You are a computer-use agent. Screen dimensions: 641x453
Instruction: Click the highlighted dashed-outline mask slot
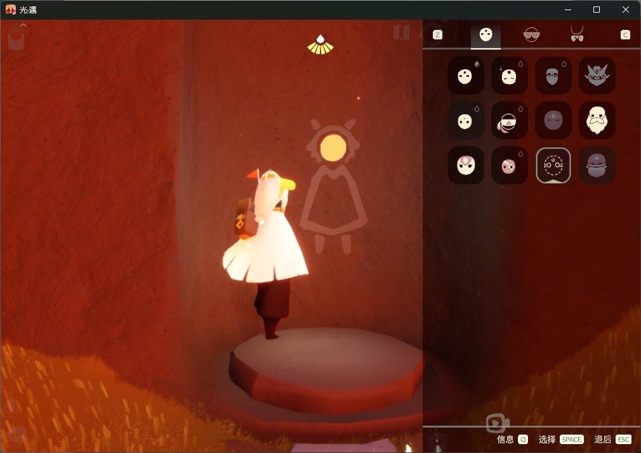pyautogui.click(x=553, y=165)
